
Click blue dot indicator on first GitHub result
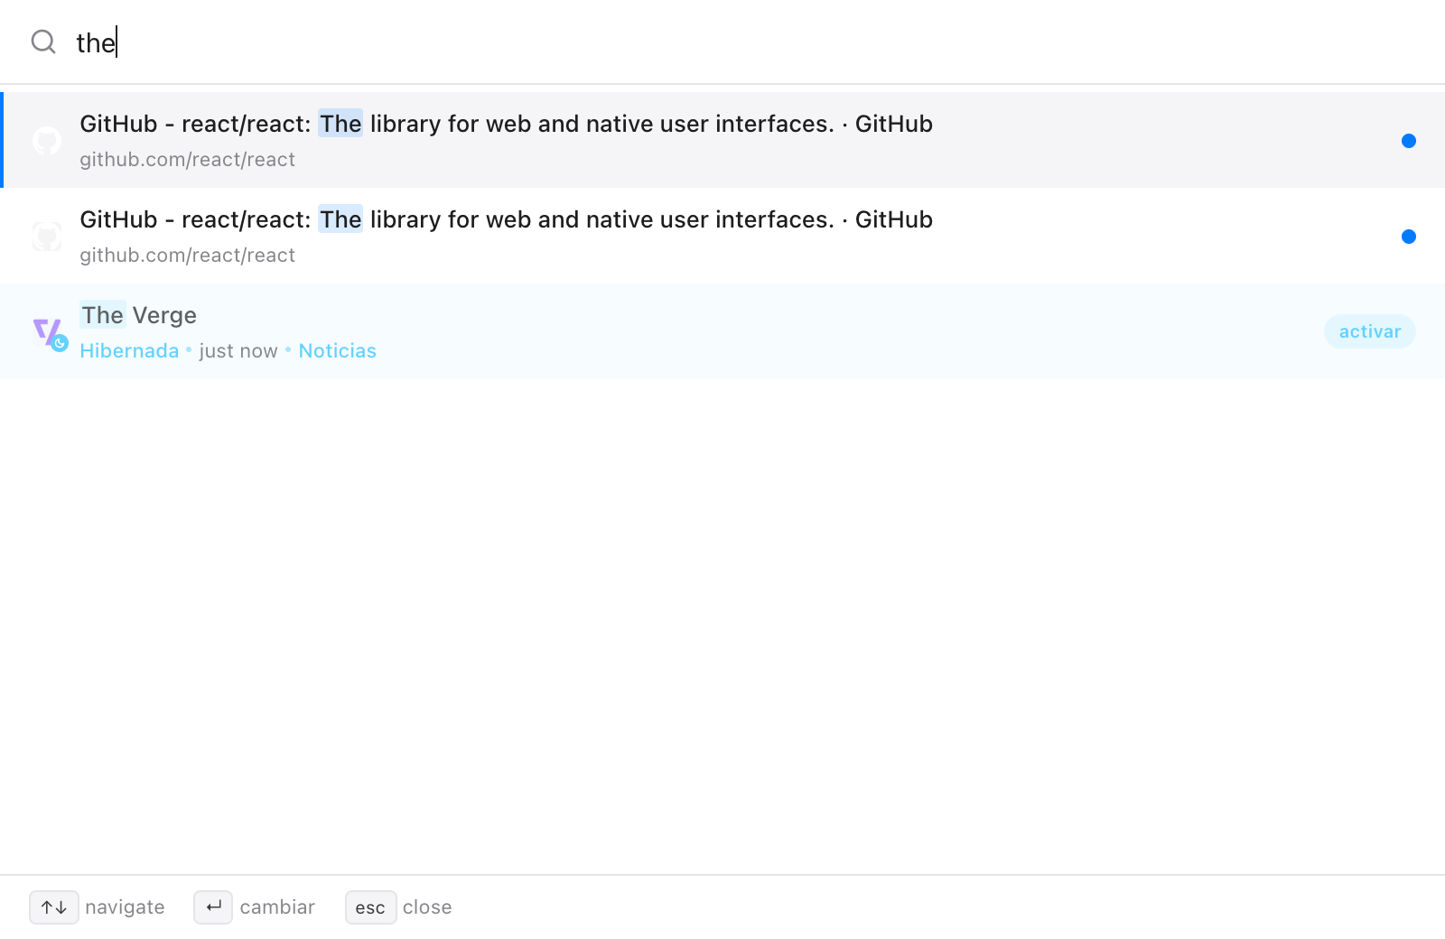point(1408,141)
